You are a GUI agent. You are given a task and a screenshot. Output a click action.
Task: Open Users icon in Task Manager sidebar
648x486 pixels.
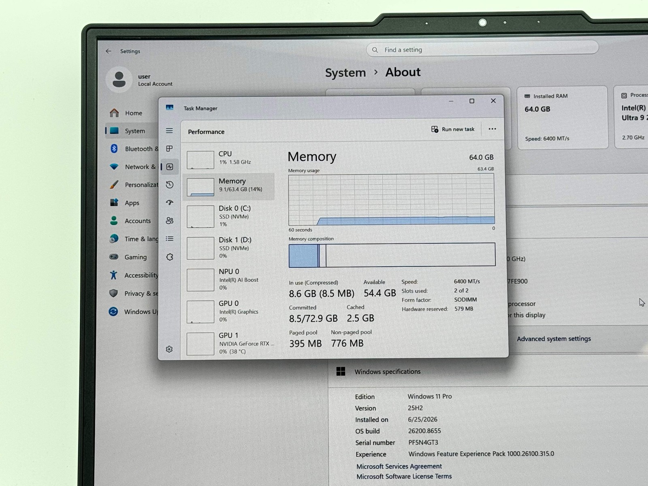pyautogui.click(x=170, y=221)
